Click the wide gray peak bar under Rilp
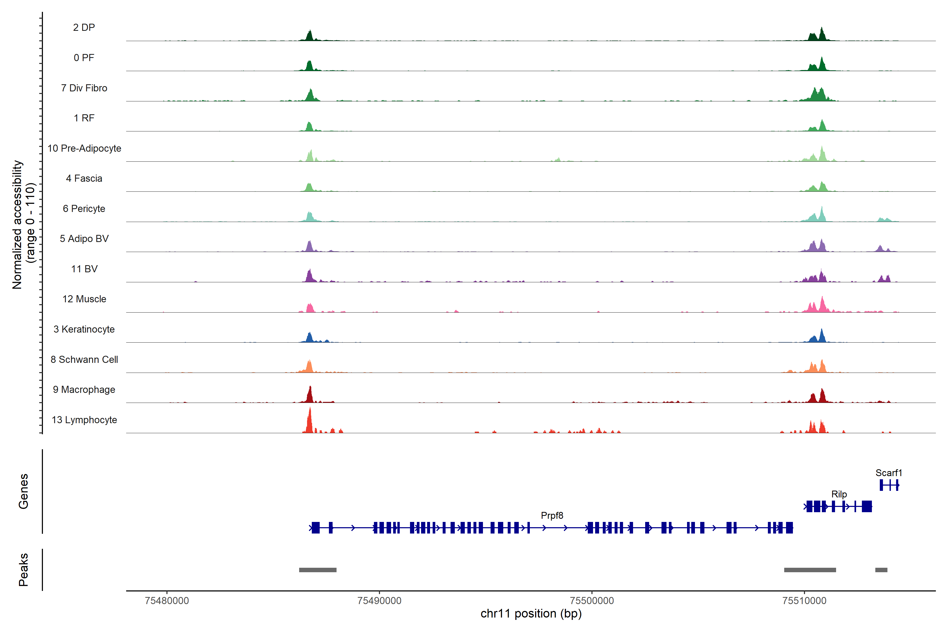This screenshot has width=948, height=632. (x=810, y=570)
